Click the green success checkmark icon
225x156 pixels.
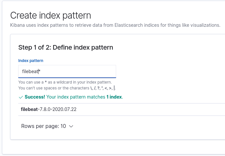pyautogui.click(x=21, y=97)
